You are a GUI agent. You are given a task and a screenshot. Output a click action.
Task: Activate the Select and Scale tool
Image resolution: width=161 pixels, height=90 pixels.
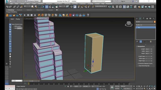(x=53, y=7)
